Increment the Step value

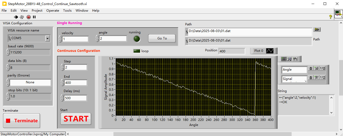[x=62, y=66]
